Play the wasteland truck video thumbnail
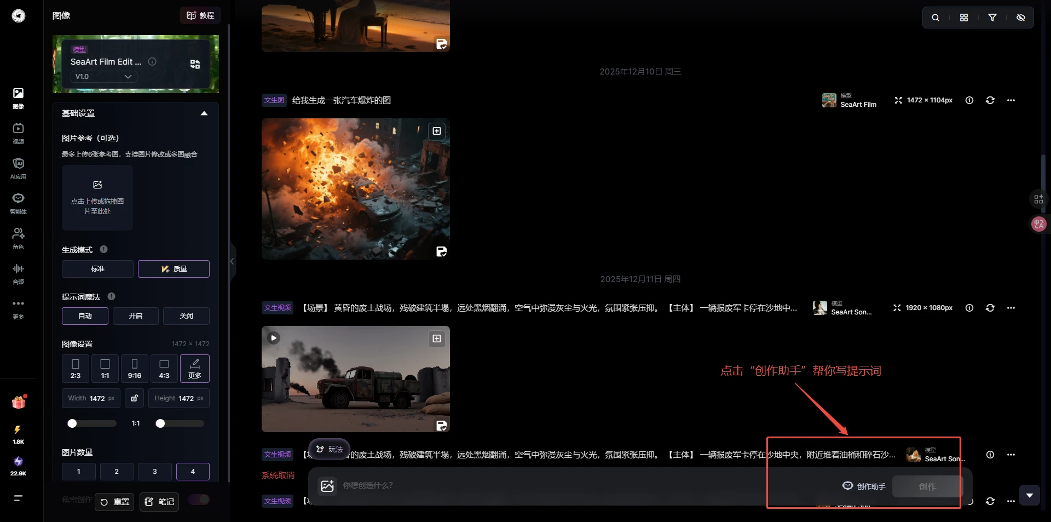 [x=273, y=338]
